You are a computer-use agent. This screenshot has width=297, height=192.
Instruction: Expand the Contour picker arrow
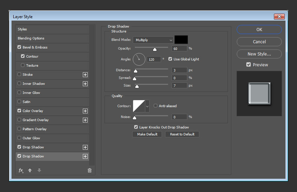147,106
